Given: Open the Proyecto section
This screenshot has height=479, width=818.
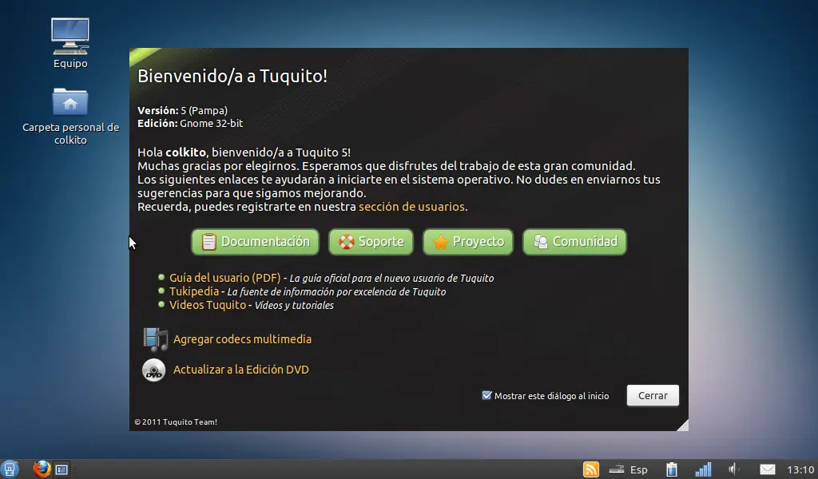Looking at the screenshot, I should (468, 242).
